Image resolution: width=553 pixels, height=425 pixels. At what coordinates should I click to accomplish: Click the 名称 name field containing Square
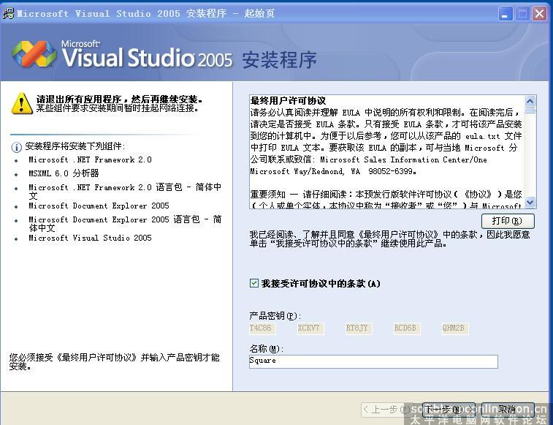click(x=373, y=361)
